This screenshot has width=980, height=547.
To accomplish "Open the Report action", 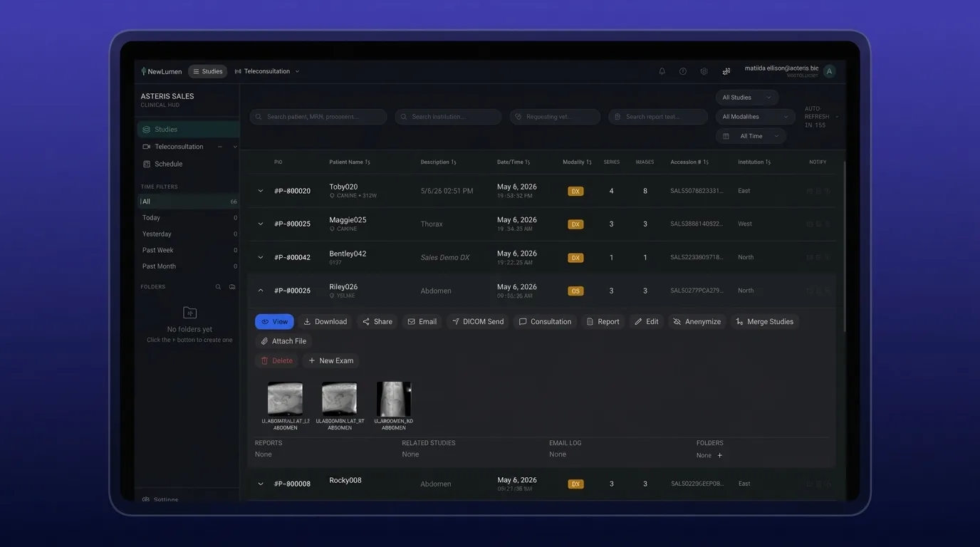I will pos(603,322).
